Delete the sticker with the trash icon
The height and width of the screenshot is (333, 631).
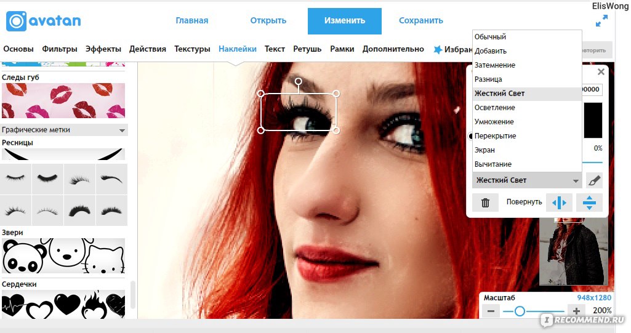coord(485,203)
